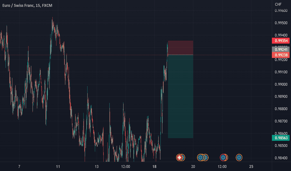Click the 0.98900 price scale value
291x171 pixels.
click(281, 96)
